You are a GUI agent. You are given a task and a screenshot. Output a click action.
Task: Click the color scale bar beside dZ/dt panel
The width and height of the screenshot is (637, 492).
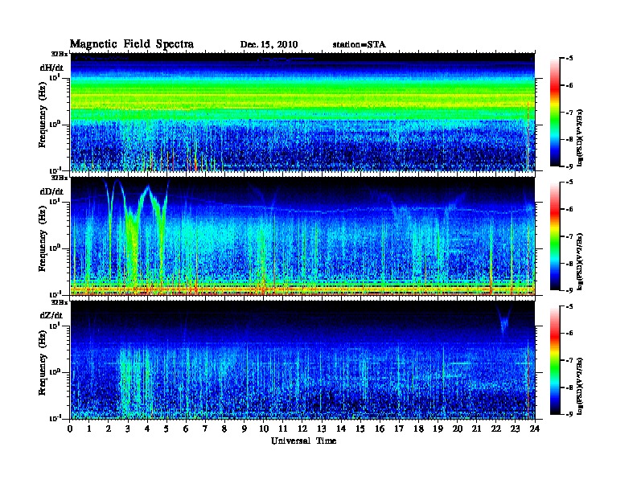(555, 359)
